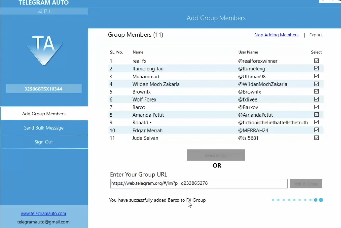Click the @AmandaPettit username

click(x=256, y=115)
